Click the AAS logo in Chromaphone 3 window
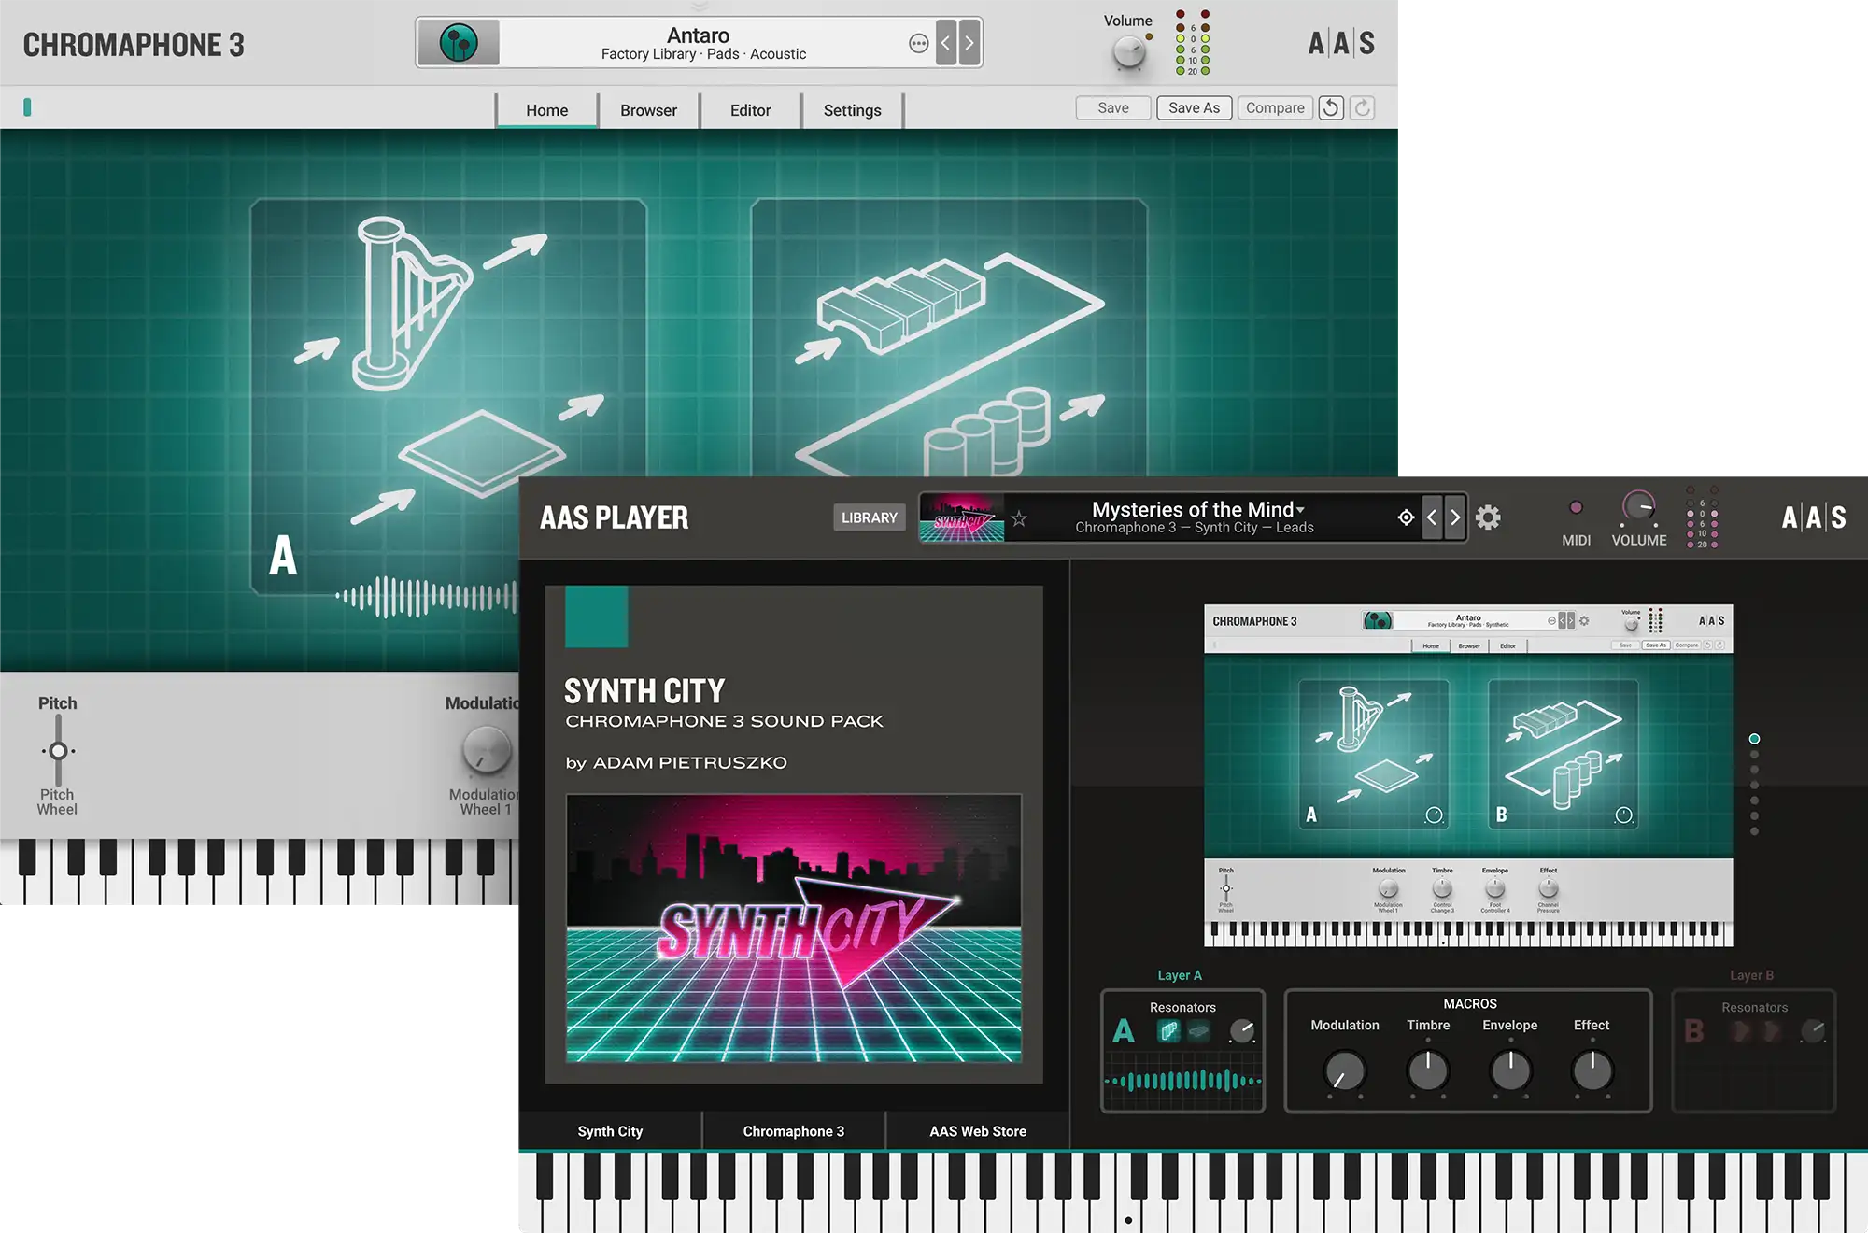 pos(1341,43)
